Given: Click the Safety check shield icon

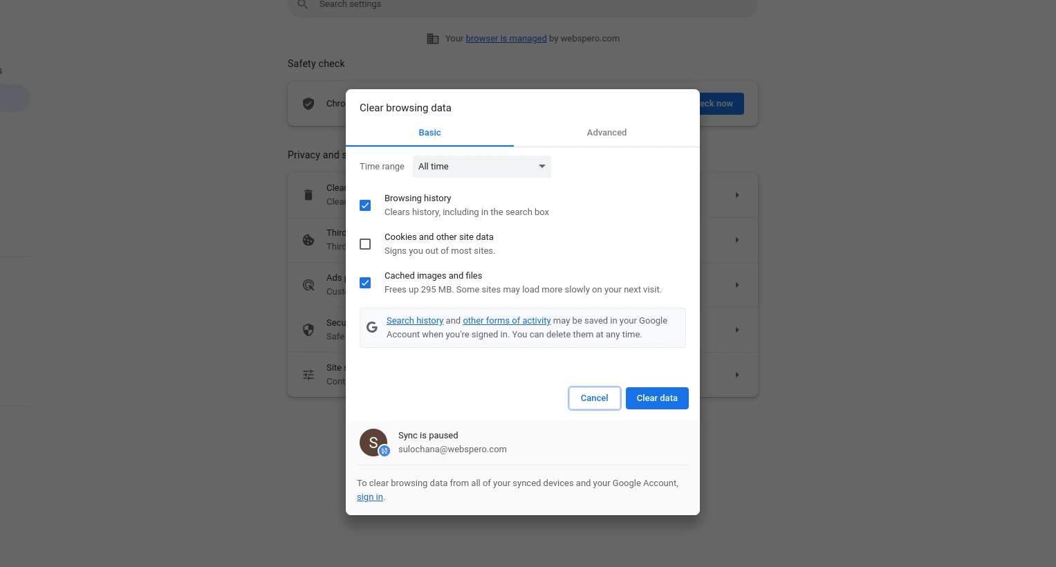Looking at the screenshot, I should click(x=308, y=104).
